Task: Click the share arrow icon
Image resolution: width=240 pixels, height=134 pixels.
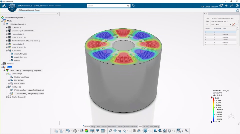Action: click(232, 6)
